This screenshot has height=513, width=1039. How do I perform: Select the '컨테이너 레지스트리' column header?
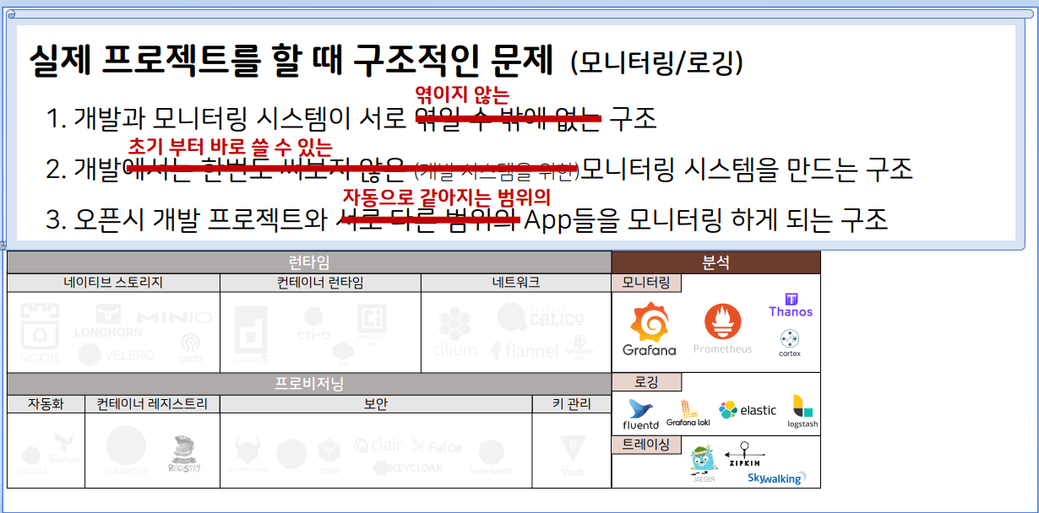point(152,404)
